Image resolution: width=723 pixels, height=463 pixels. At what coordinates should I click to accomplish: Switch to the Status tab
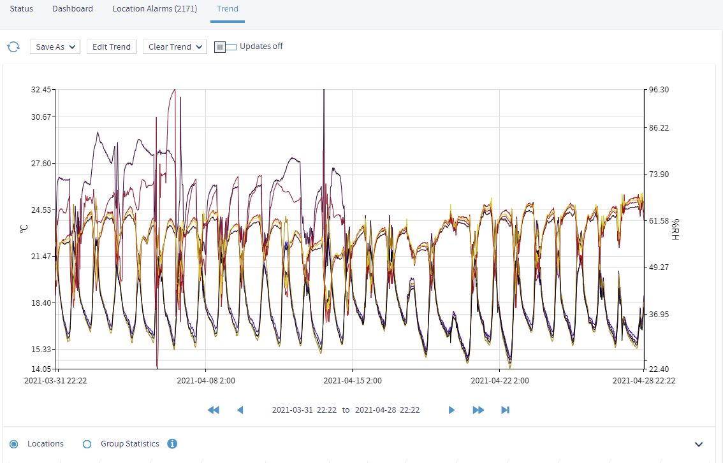coord(21,9)
